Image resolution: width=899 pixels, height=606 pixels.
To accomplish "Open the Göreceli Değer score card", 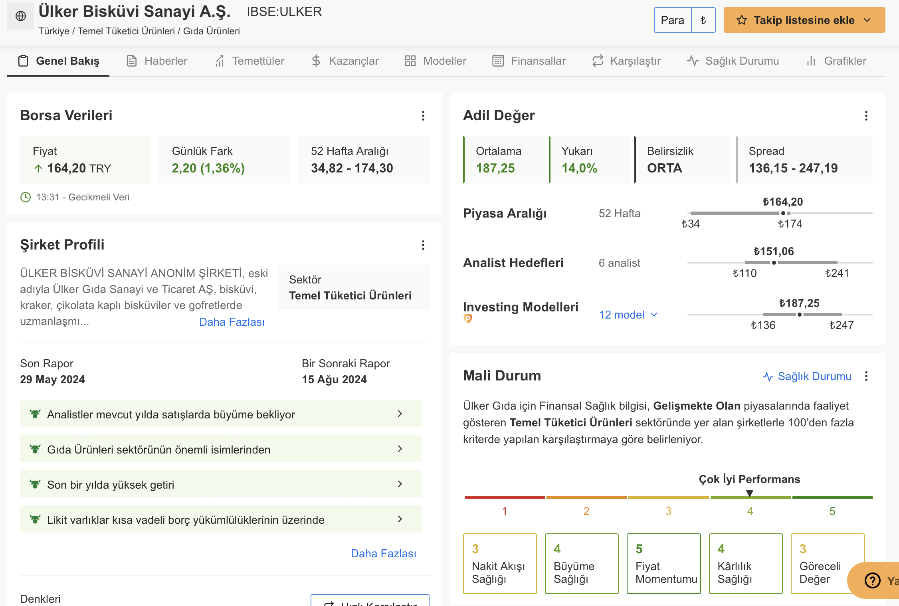I will [x=828, y=564].
